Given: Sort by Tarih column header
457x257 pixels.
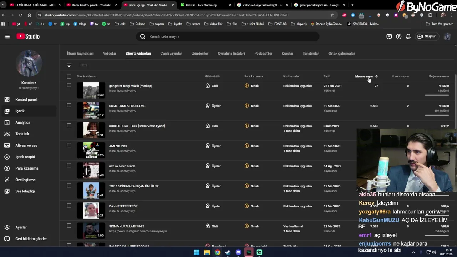Looking at the screenshot, I should tap(327, 76).
